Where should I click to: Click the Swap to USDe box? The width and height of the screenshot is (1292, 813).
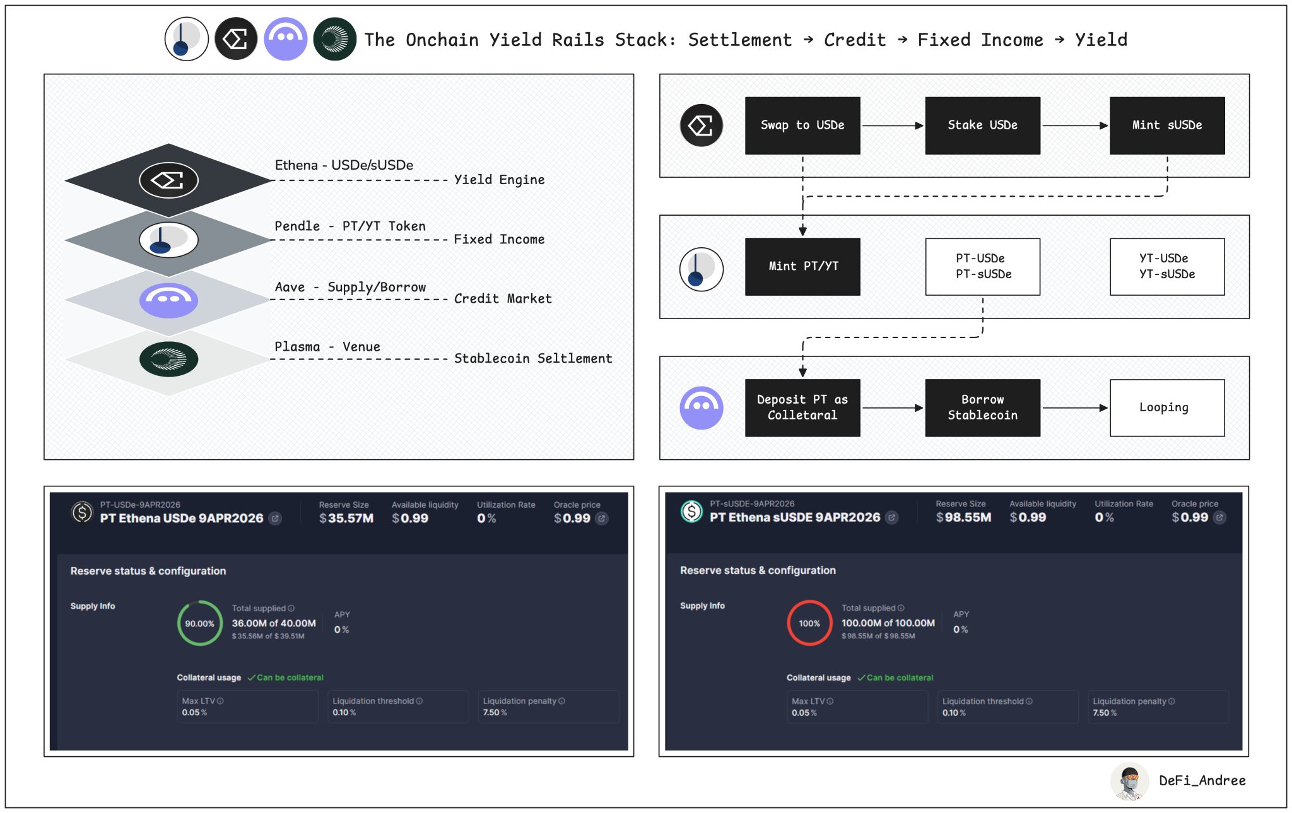pyautogui.click(x=802, y=126)
